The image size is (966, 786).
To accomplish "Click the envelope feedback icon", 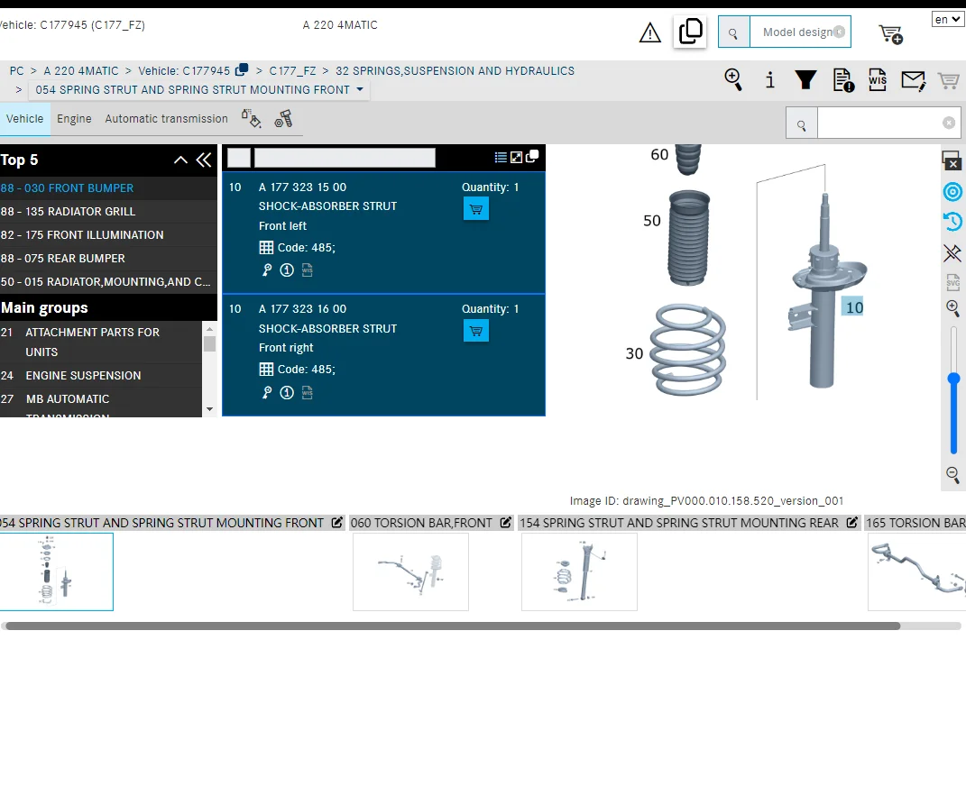I will [913, 80].
